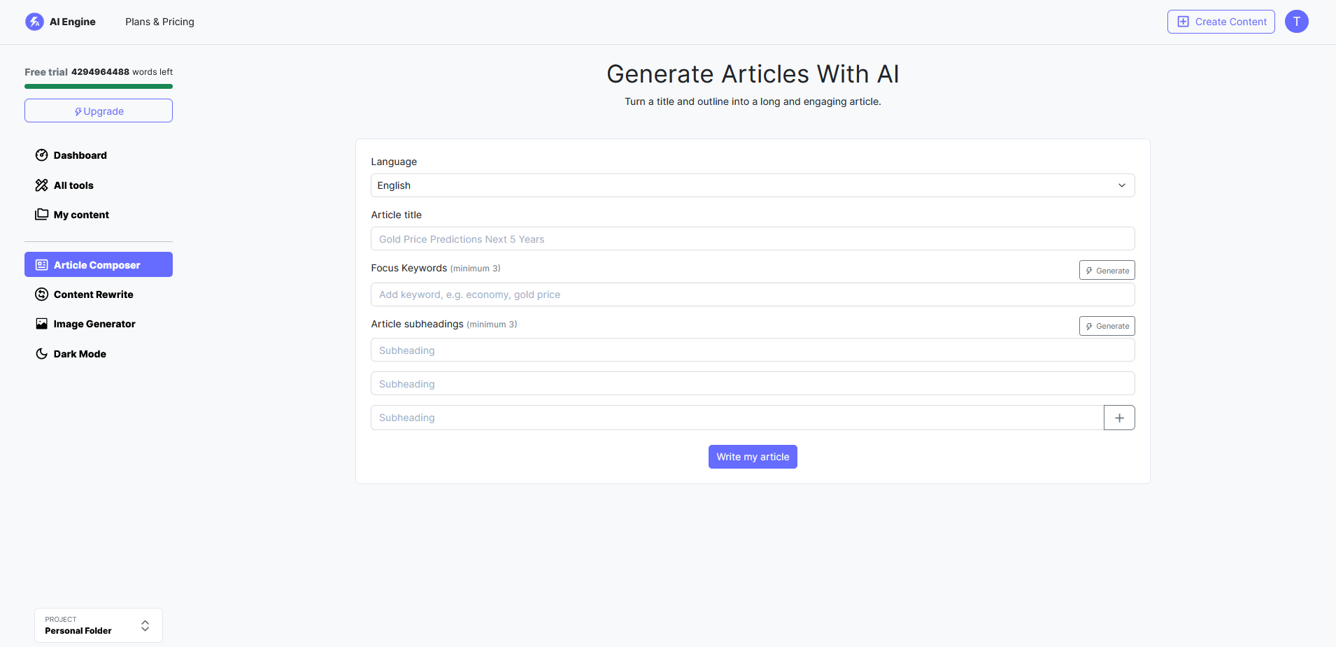Click the AI Engine logo icon
The width and height of the screenshot is (1336, 647).
(x=34, y=22)
